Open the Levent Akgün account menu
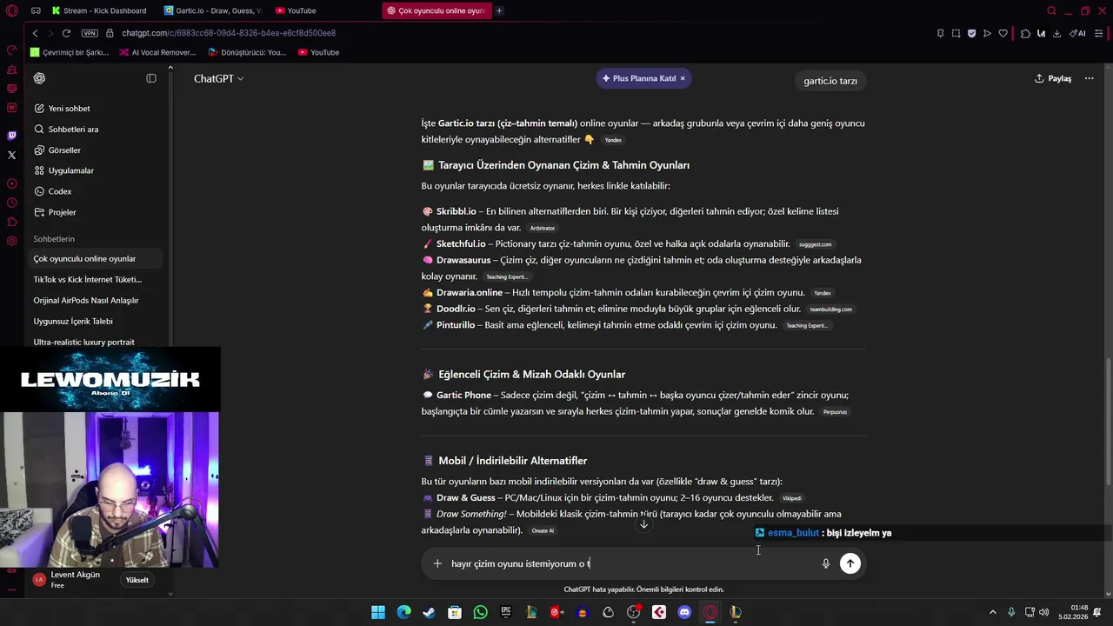The width and height of the screenshot is (1113, 626). coord(74,580)
